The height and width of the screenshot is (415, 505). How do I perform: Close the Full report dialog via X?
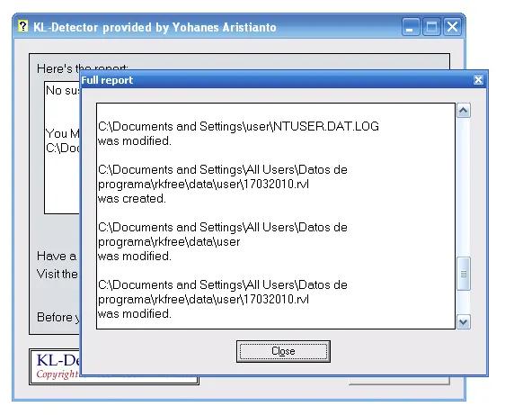478,80
